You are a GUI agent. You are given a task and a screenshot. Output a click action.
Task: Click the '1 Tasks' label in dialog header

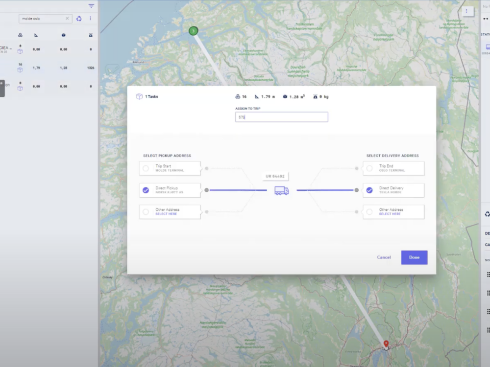pos(151,97)
